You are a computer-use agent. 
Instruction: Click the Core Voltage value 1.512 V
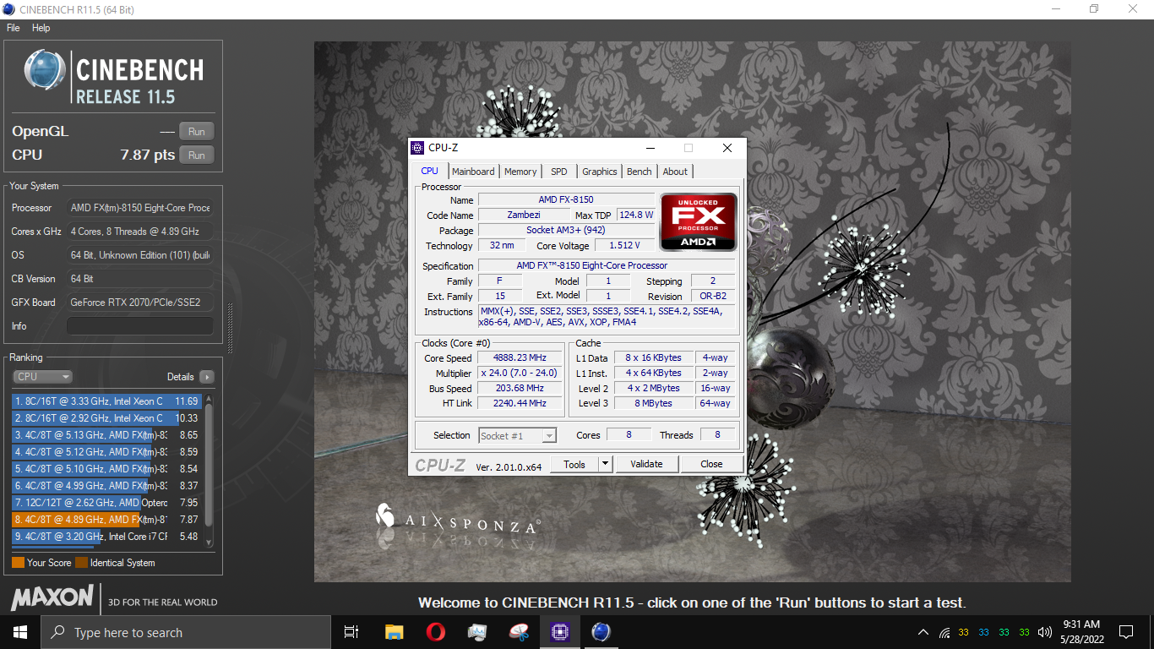(x=623, y=246)
